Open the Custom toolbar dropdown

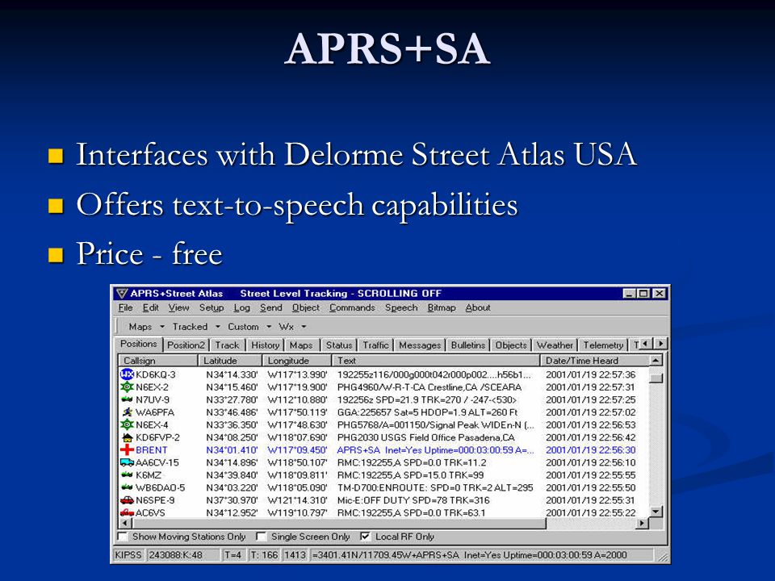click(x=269, y=327)
